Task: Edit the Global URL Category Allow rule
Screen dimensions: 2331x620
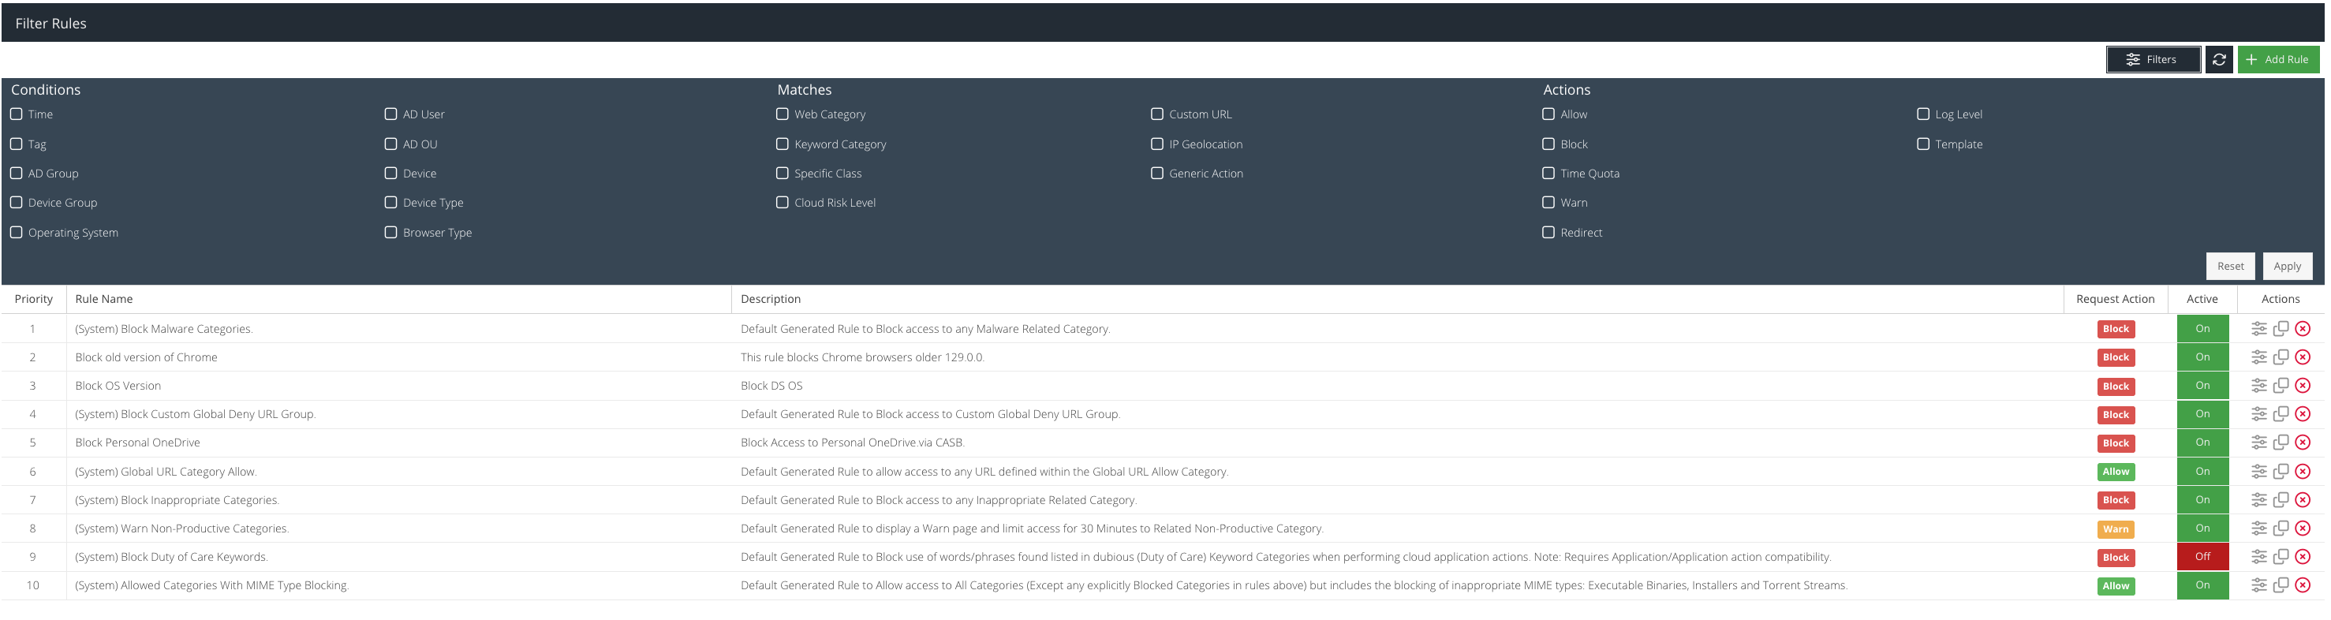Action: (x=2258, y=472)
